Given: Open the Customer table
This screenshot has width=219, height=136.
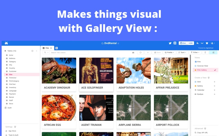Looking at the screenshot, I should click(13, 71).
